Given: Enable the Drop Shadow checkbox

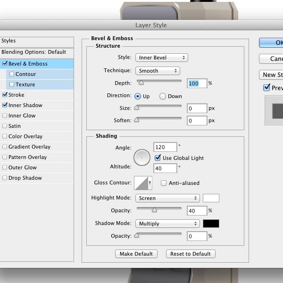Looking at the screenshot, I should tap(5, 178).
